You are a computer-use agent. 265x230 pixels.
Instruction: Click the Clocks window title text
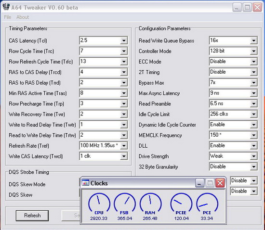(99, 183)
